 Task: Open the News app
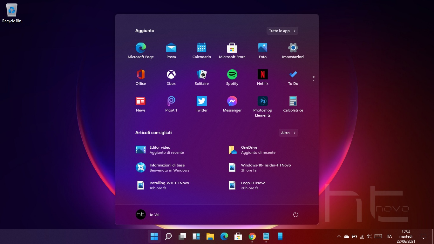coord(141,104)
